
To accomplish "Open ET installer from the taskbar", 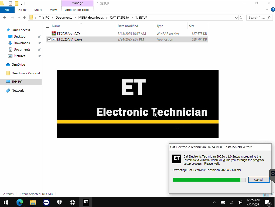I will (x=86, y=202).
